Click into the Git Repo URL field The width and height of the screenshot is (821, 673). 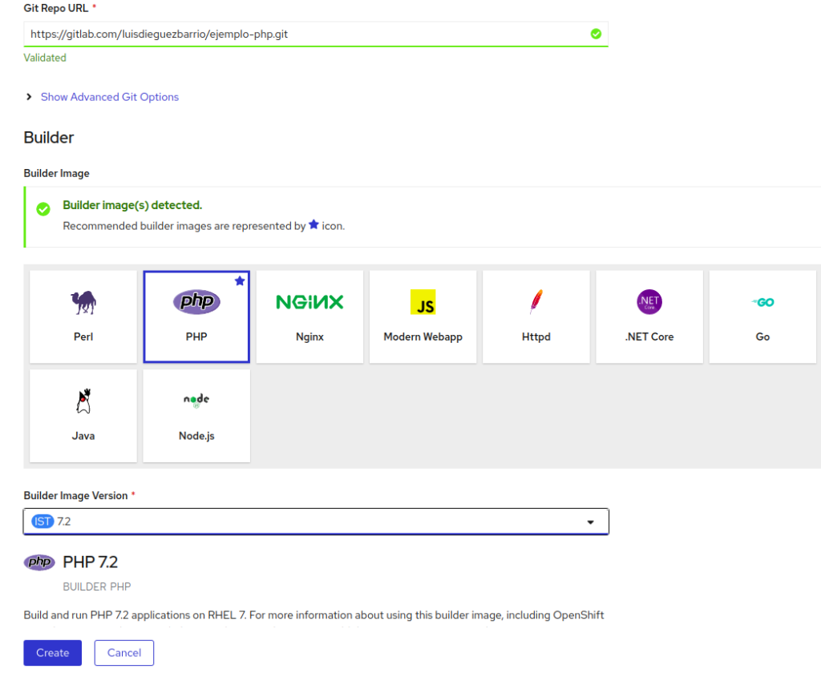coord(305,34)
